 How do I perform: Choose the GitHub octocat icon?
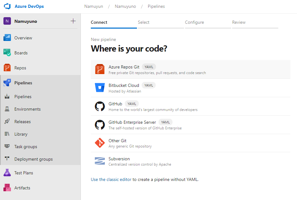[x=100, y=106]
